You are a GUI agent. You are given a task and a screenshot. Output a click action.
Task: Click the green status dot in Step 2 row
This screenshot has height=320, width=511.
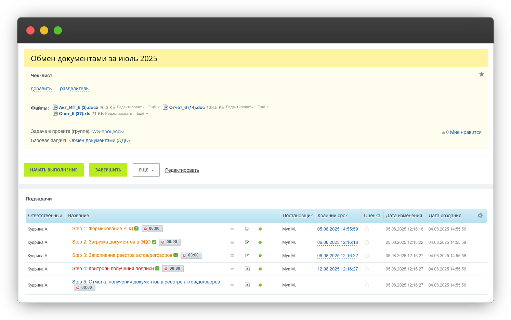click(260, 242)
